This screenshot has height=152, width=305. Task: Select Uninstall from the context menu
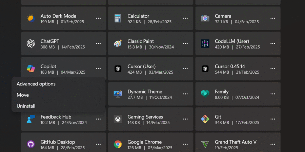[x=58, y=106]
